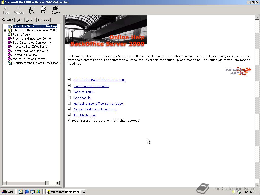Select Managing BackOffice Server tree item
Viewport: 260px width, 195px height.
click(x=30, y=47)
